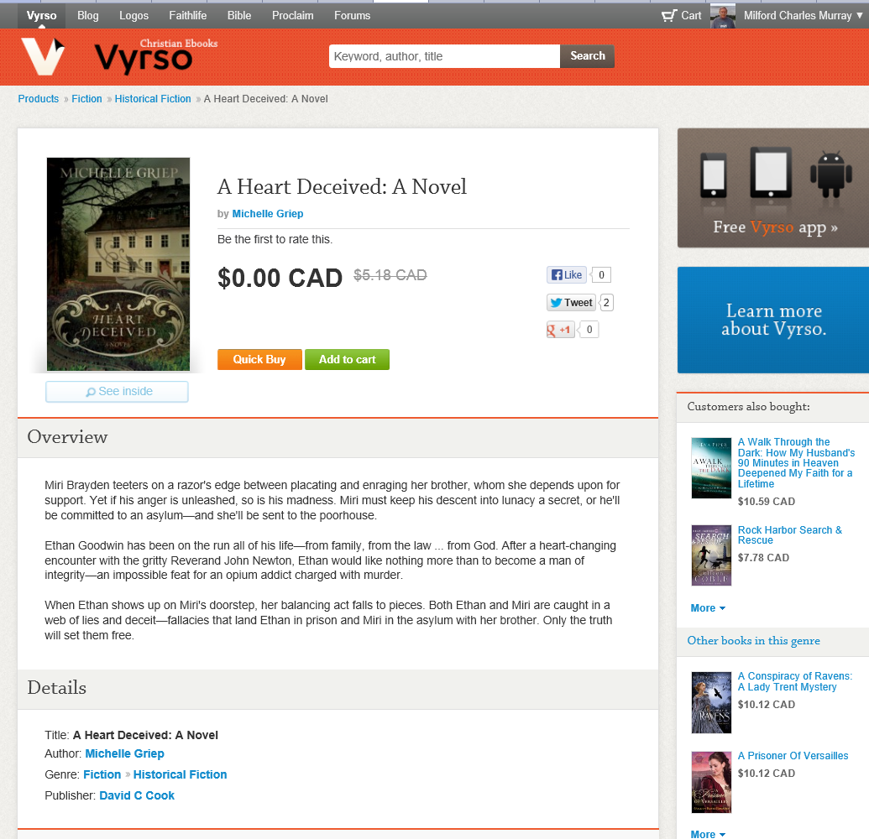Click the Twitter Tweet button
The image size is (869, 839).
[571, 302]
